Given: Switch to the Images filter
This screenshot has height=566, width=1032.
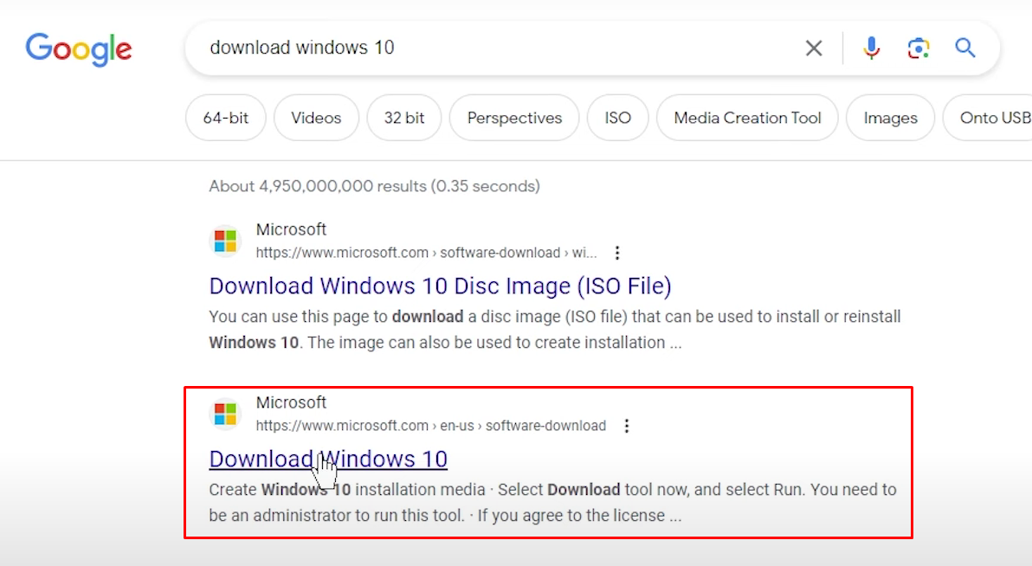Looking at the screenshot, I should point(890,118).
